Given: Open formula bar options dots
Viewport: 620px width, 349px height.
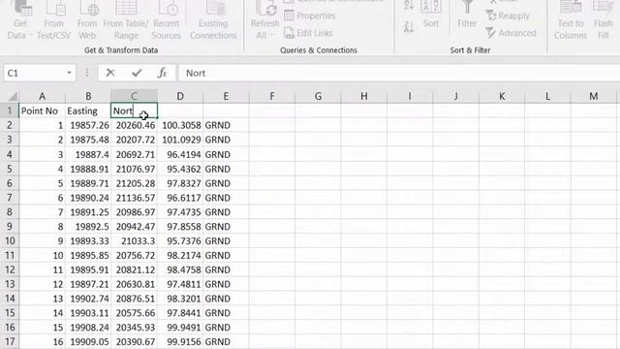Looking at the screenshot, I should [87, 73].
